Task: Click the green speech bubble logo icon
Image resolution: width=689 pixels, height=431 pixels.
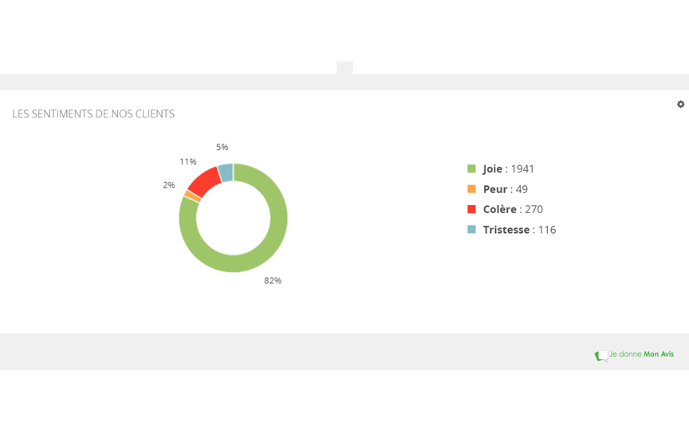Action: (601, 355)
